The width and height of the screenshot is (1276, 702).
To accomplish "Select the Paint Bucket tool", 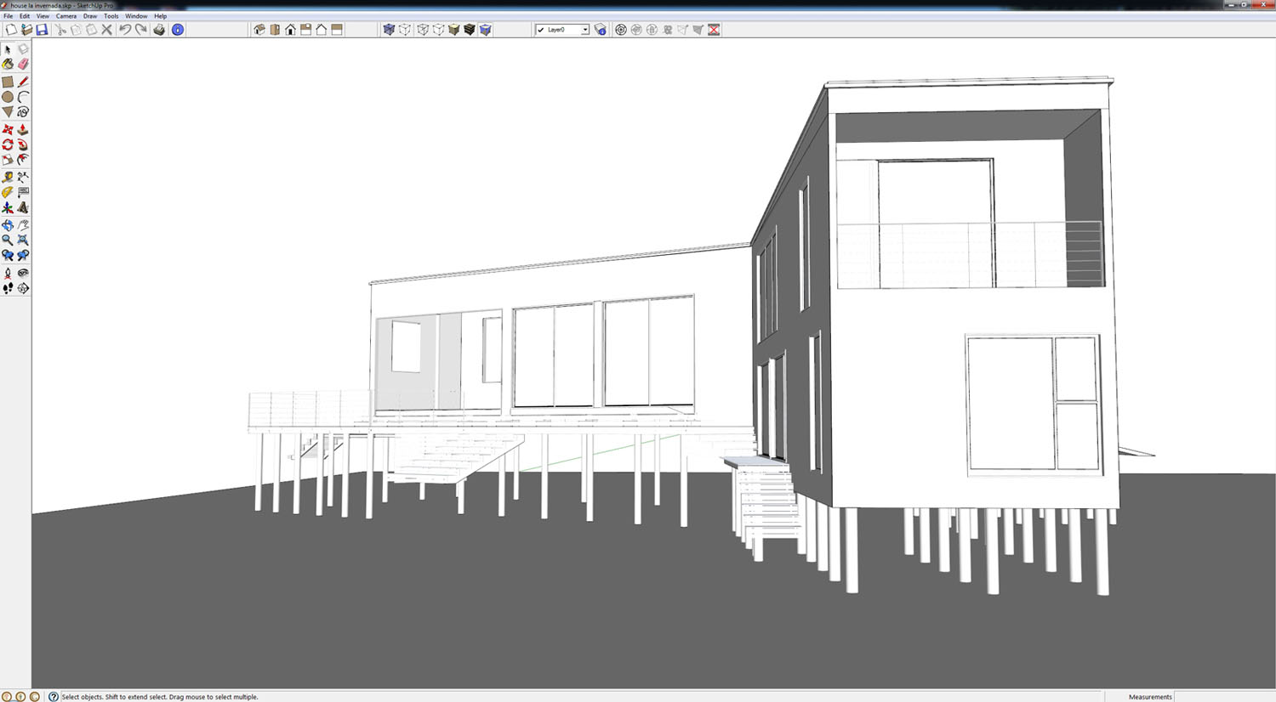I will coord(8,65).
